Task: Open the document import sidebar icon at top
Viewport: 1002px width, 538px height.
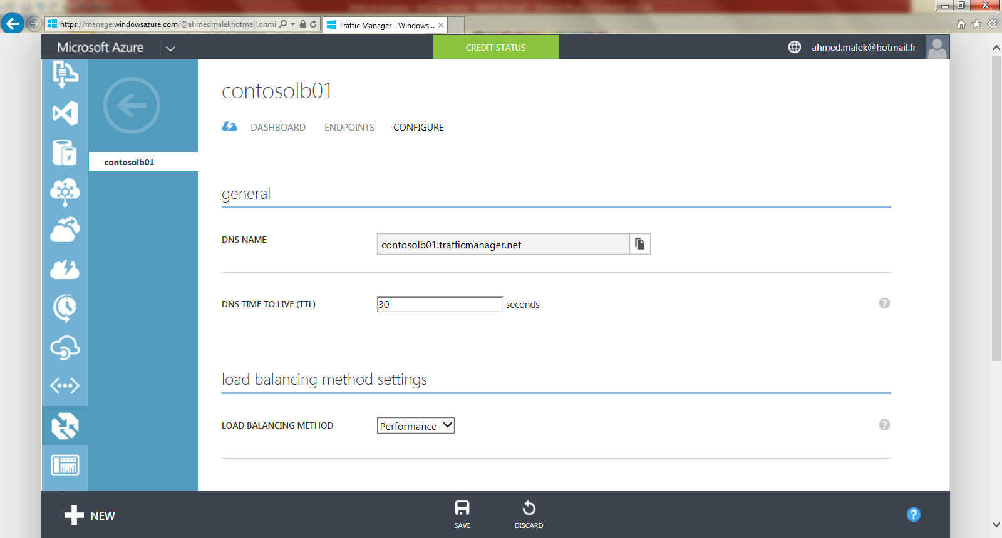Action: click(65, 74)
